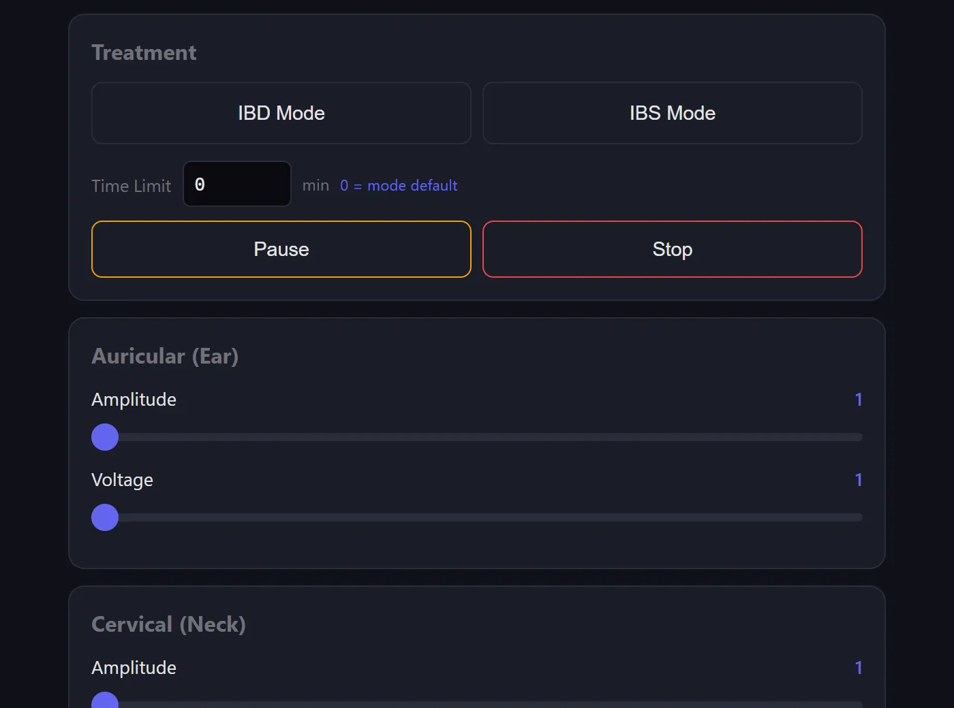954x708 pixels.
Task: Click the Voltage label under Auricular
Action: coord(122,480)
